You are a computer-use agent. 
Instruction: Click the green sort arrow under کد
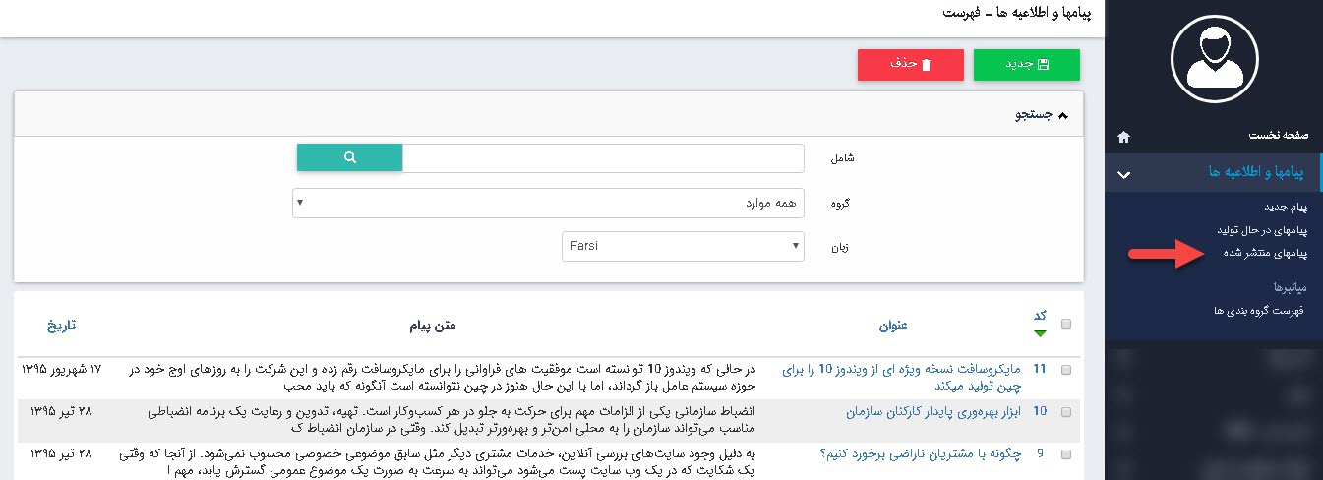point(1041,334)
